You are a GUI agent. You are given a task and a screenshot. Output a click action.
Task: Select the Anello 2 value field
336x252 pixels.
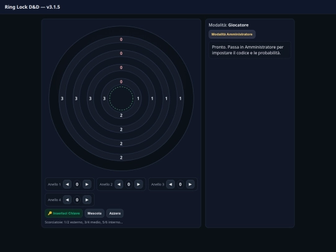129,184
